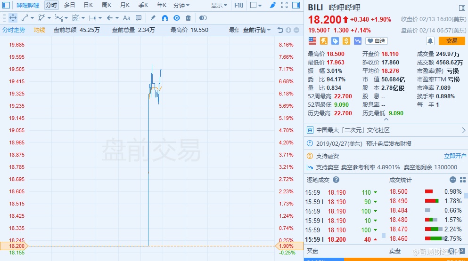Screen dimensions: 468x261
Task: Click the blue tag icon
Action: click(335, 41)
